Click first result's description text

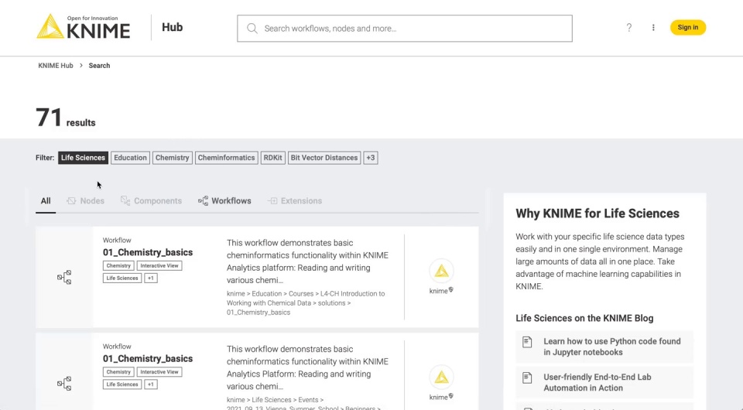pos(307,261)
